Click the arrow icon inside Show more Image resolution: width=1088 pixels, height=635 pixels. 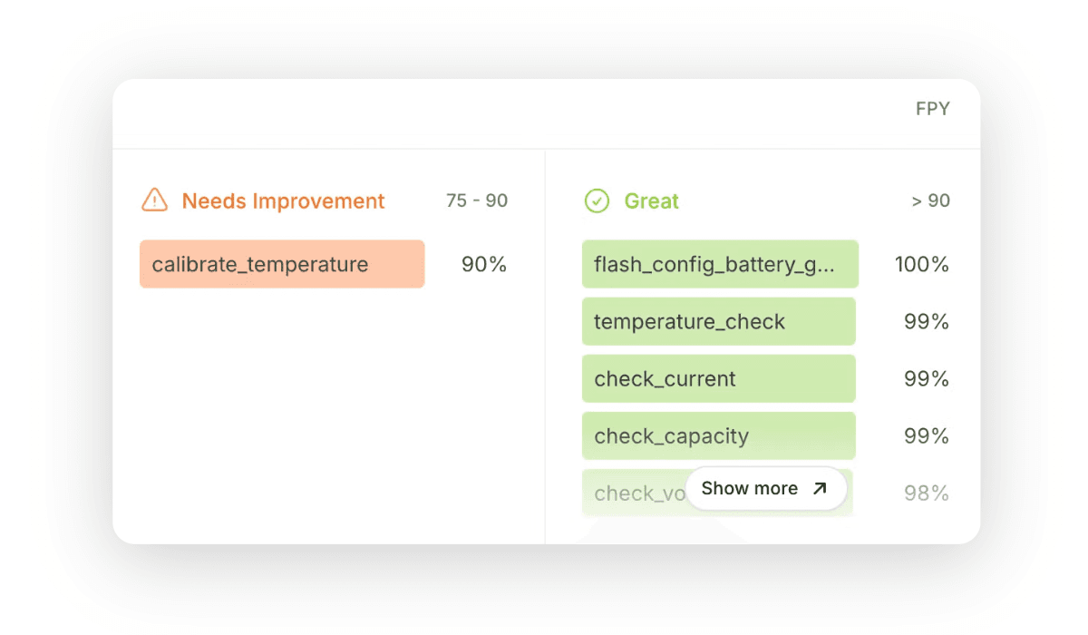(x=821, y=487)
